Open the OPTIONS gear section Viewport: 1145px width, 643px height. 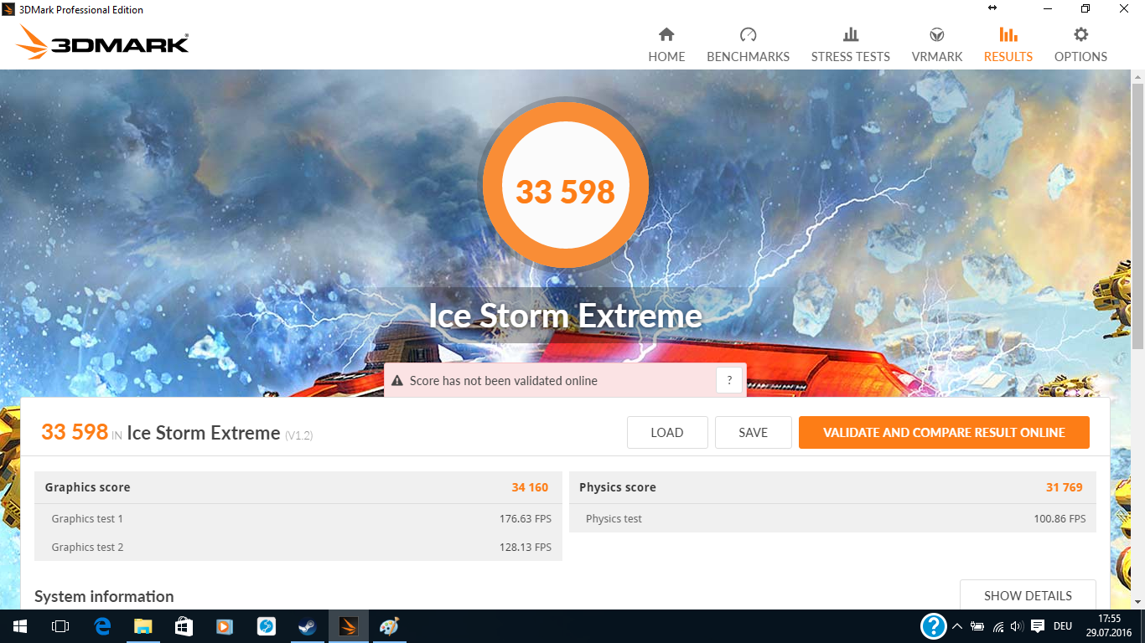tap(1080, 45)
